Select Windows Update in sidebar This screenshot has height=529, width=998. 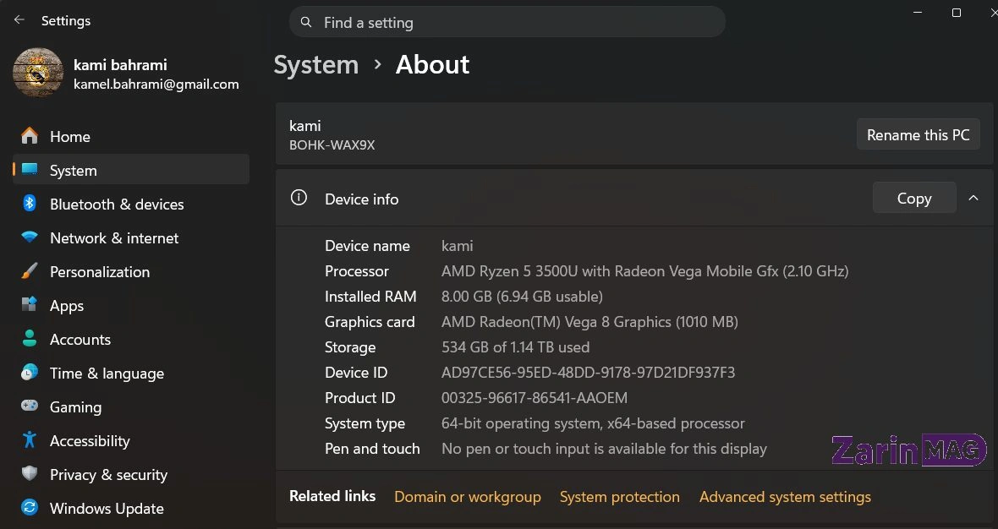pyautogui.click(x=131, y=507)
